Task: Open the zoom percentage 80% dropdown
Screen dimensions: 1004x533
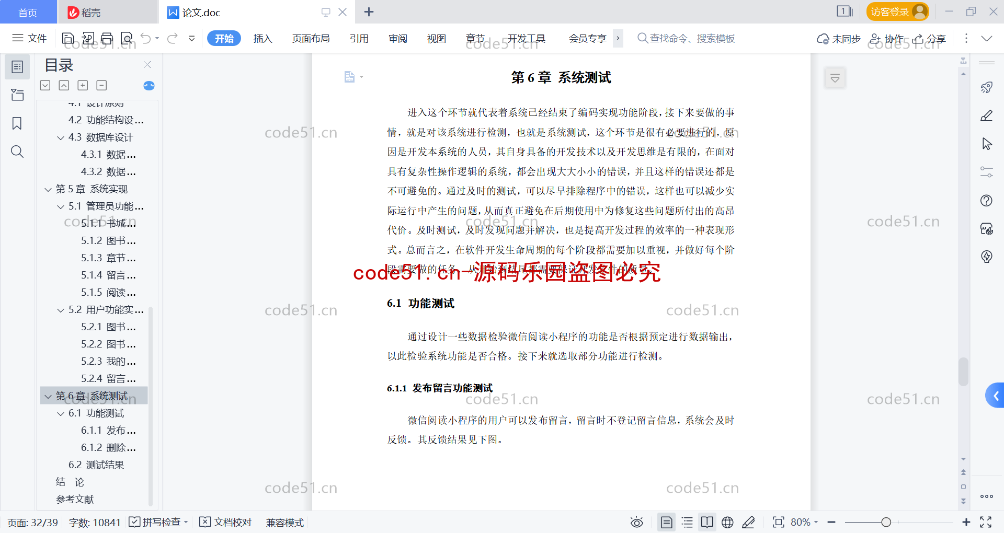Action: click(804, 522)
